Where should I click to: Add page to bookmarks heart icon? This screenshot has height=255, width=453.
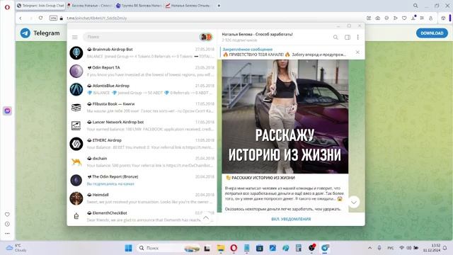pyautogui.click(x=404, y=18)
